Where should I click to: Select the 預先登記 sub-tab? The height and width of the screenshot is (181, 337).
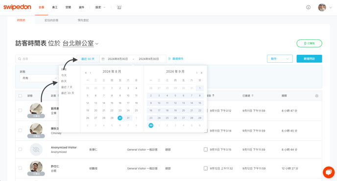[83, 20]
